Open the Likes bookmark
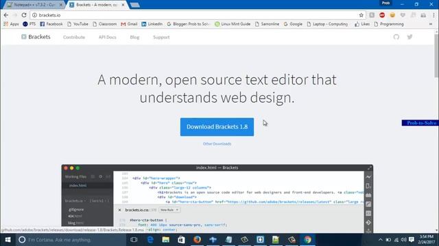439x246 pixels. 362,24
